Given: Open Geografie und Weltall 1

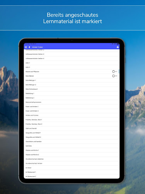Looking at the screenshot, I should point(72,133).
